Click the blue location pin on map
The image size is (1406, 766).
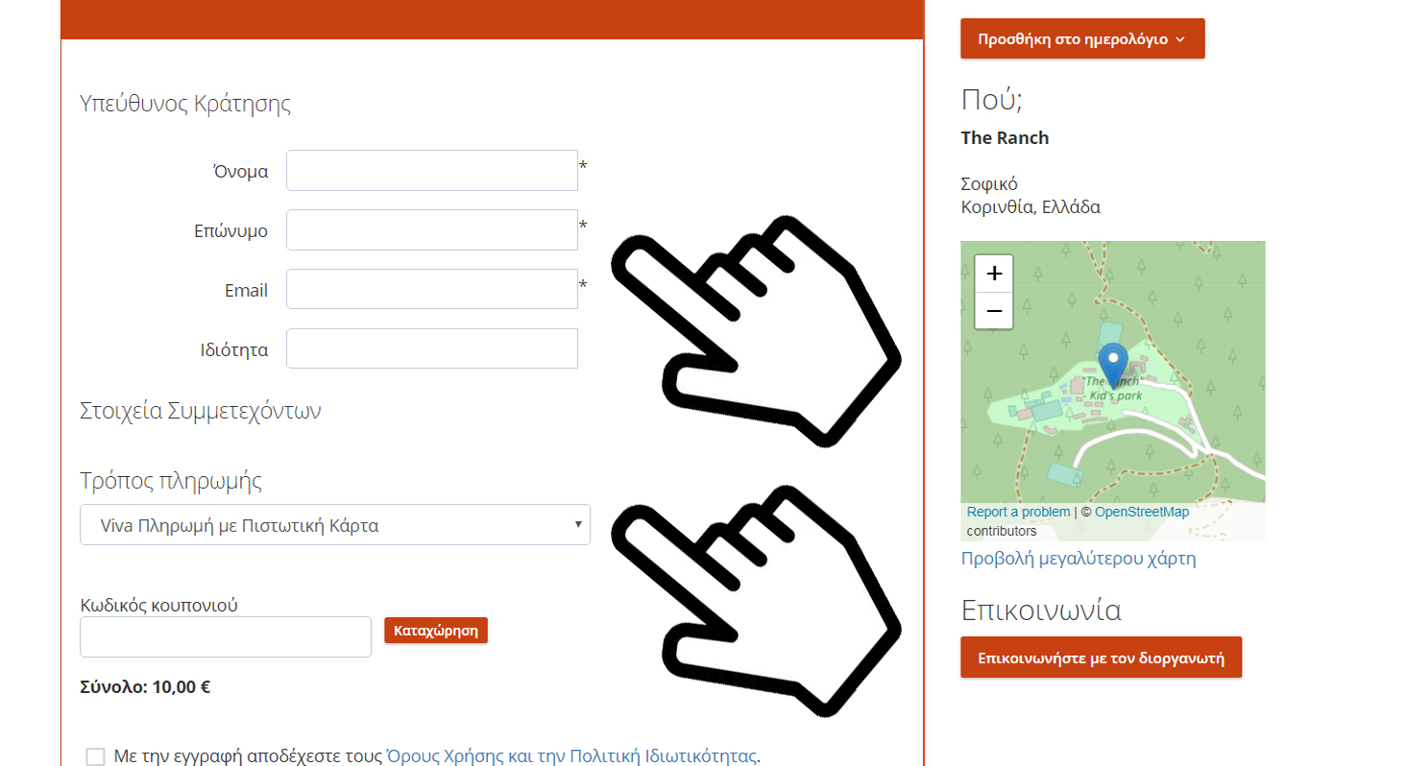tap(1113, 366)
